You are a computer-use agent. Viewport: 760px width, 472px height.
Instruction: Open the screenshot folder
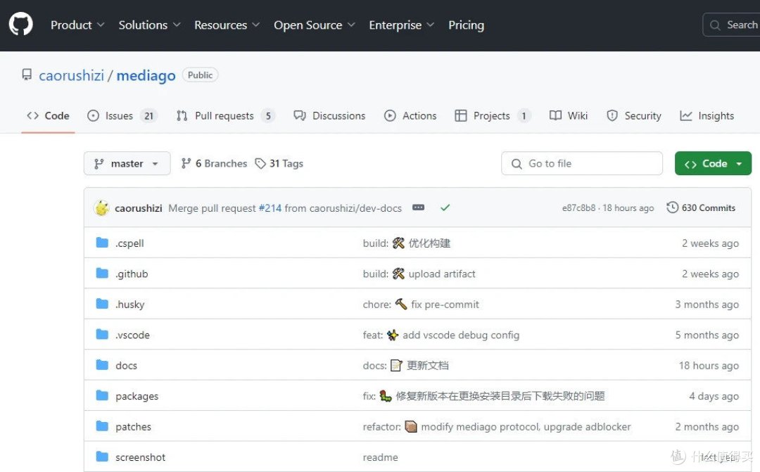(x=140, y=457)
